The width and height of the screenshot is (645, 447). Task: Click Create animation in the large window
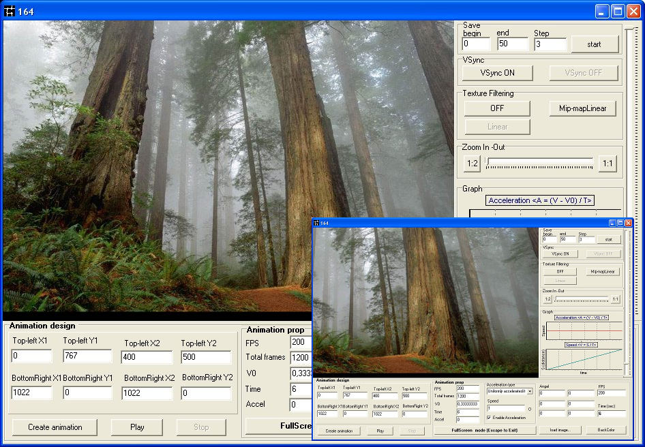coord(55,427)
